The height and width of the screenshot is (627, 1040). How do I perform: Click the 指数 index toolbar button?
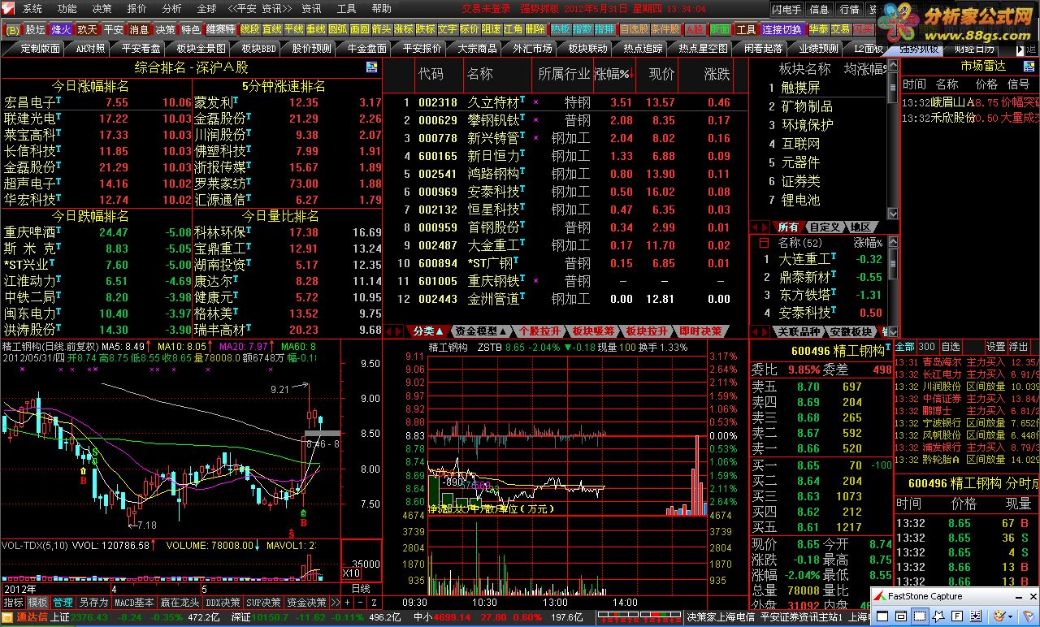[x=583, y=28]
